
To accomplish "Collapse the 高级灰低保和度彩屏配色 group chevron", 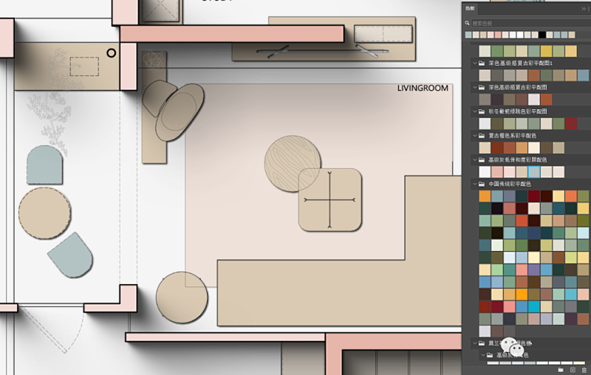I will click(x=474, y=159).
